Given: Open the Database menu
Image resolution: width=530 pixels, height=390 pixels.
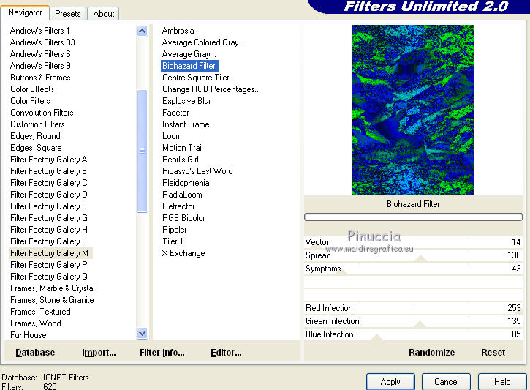Looking at the screenshot, I should point(35,353).
